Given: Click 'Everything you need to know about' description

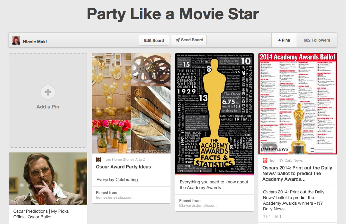Looking at the screenshot, I should point(214,185).
